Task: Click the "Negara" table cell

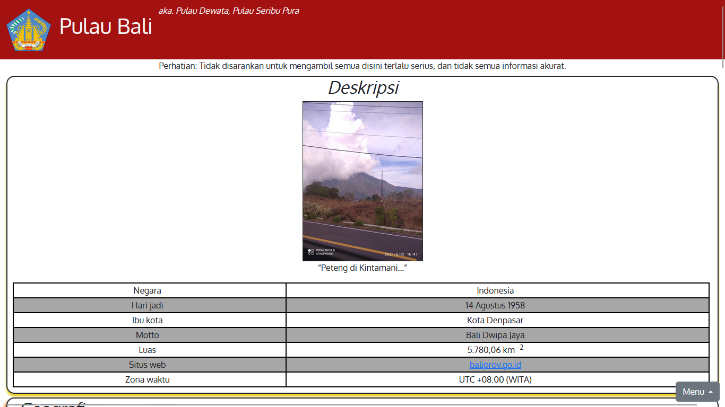Action: [150, 290]
